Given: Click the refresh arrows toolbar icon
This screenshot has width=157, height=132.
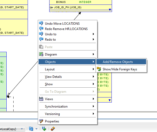Looking at the screenshot, I should pos(31,129).
